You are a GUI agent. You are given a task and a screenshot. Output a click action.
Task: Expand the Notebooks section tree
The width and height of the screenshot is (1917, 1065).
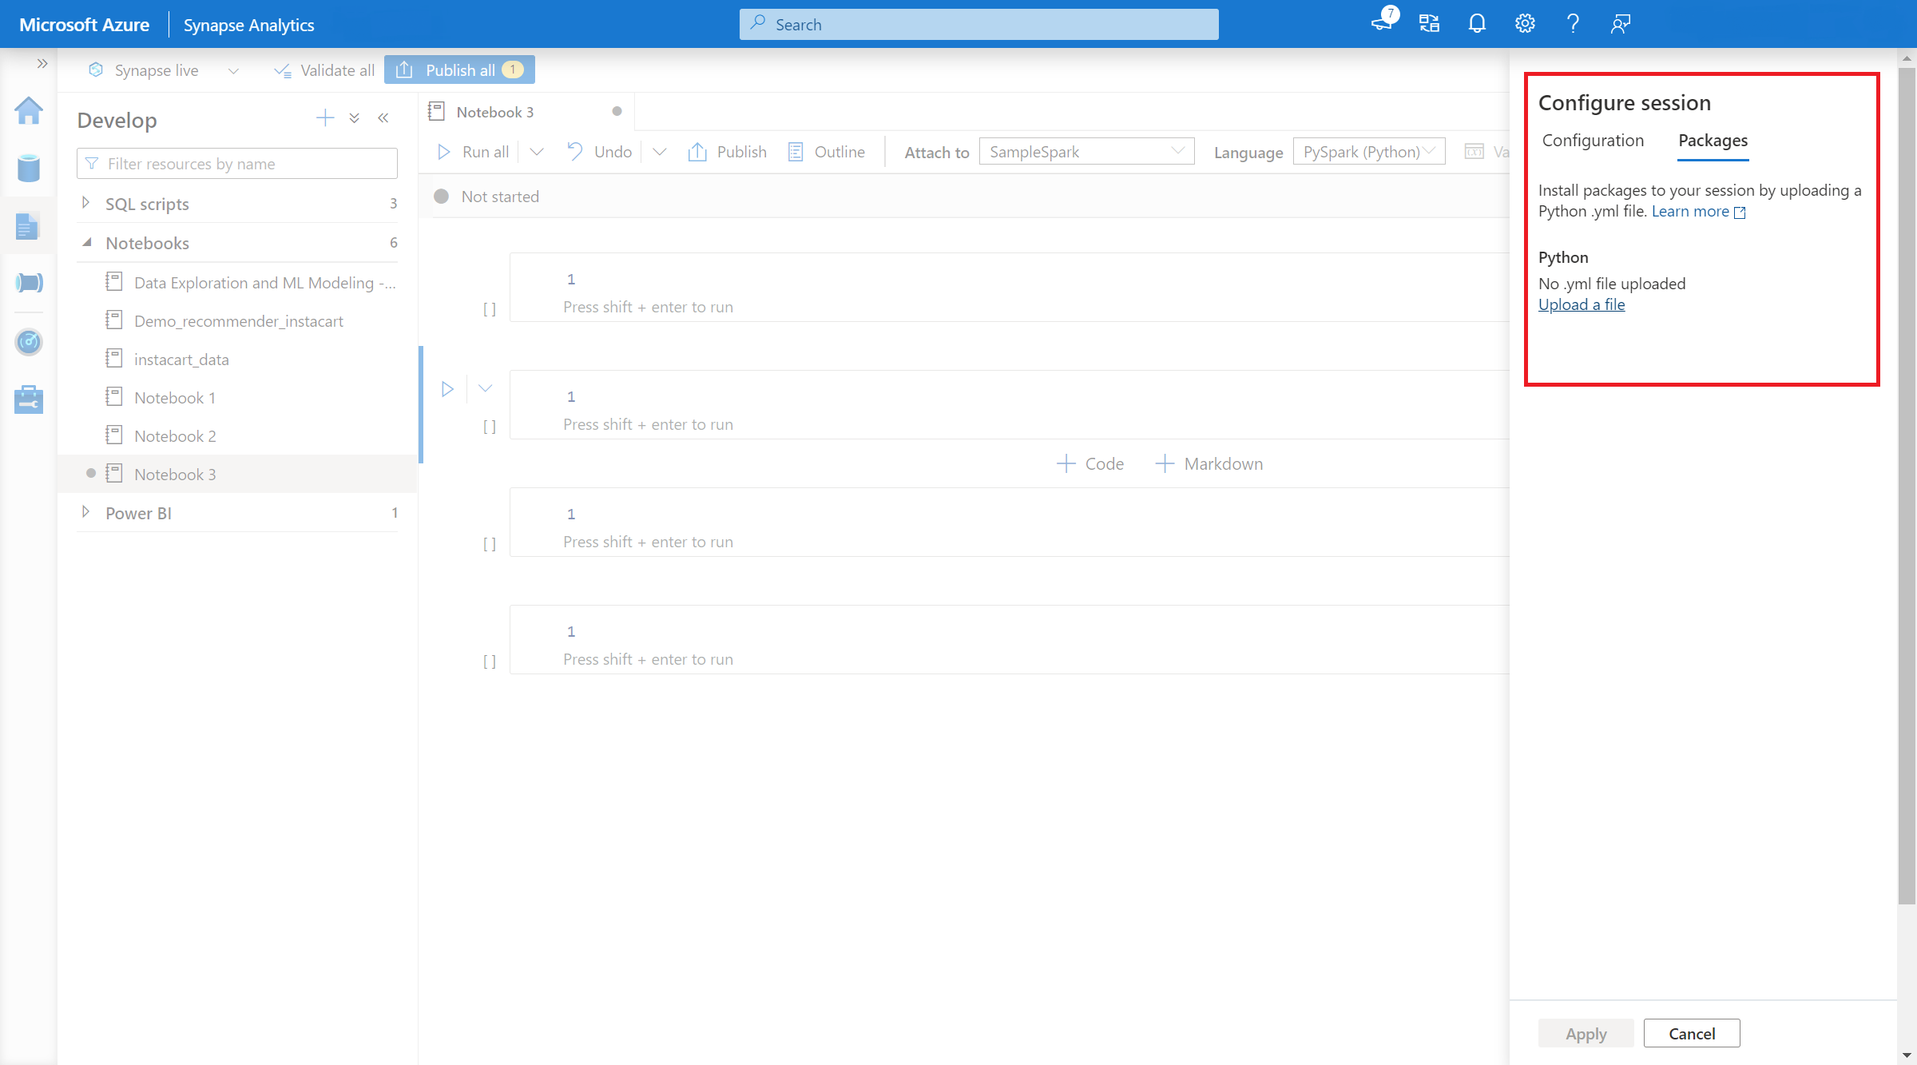click(x=84, y=241)
